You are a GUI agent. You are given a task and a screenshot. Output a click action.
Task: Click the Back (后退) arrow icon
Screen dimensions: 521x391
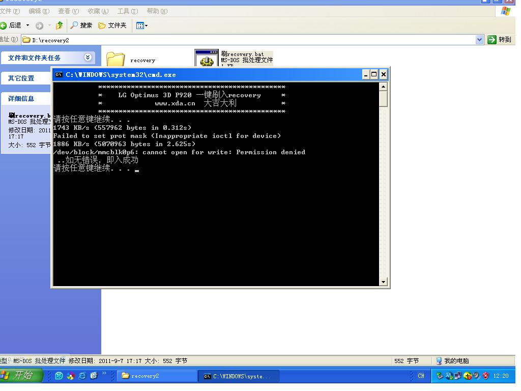[4, 25]
